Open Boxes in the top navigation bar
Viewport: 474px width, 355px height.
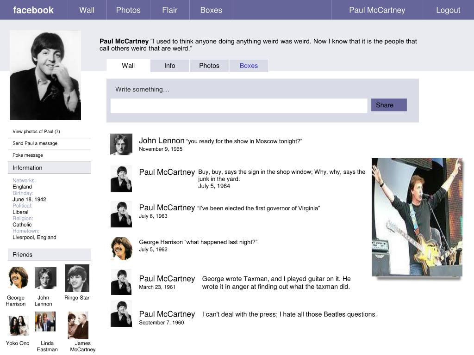[x=211, y=10]
